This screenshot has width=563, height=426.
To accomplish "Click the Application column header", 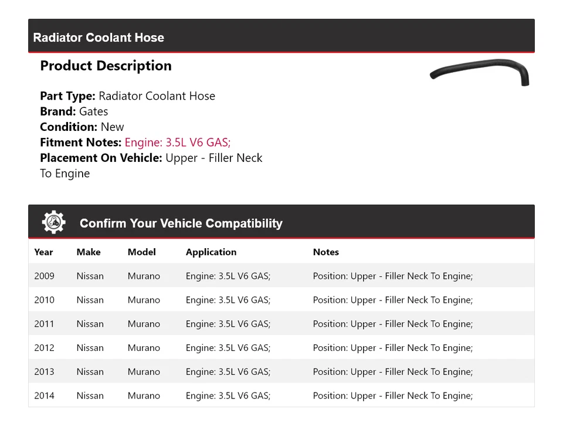I will [211, 252].
